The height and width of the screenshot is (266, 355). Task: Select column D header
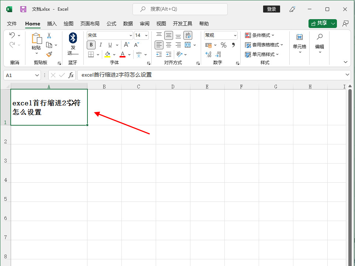(173, 87)
